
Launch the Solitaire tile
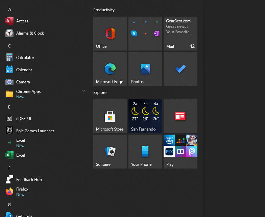(x=110, y=152)
